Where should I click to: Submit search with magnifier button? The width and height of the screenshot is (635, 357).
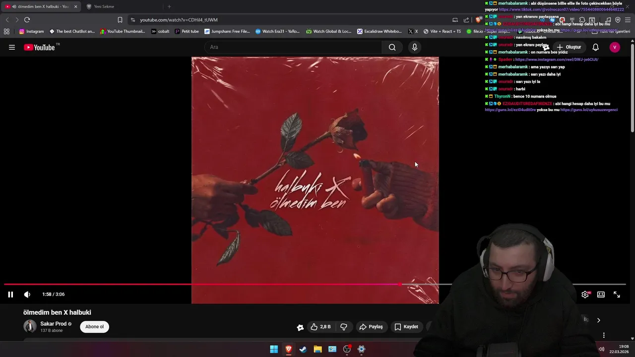point(392,47)
